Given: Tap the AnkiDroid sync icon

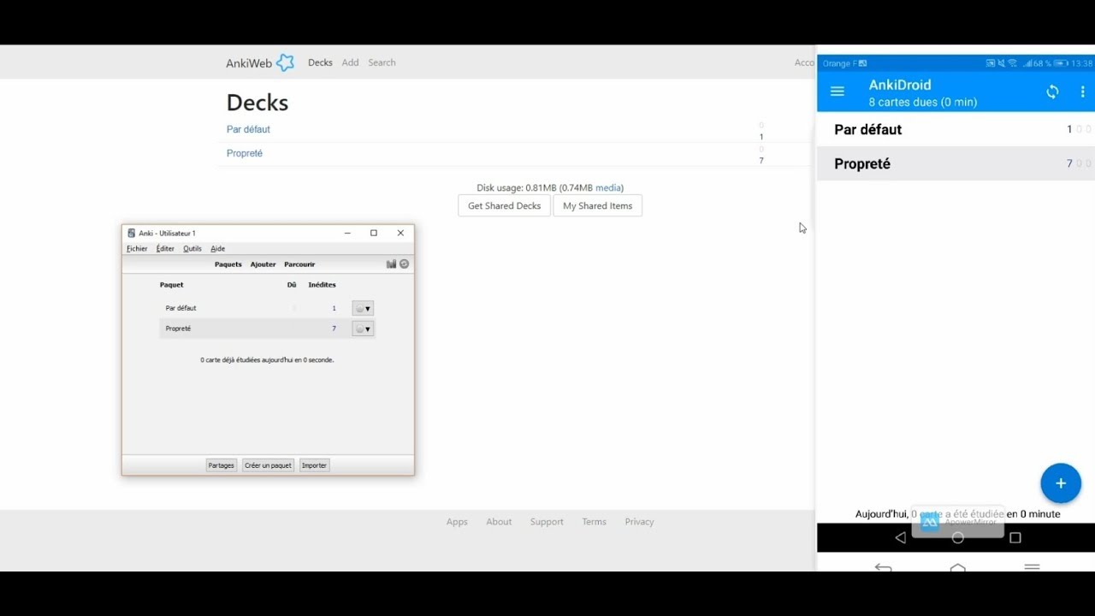Looking at the screenshot, I should pos(1052,92).
